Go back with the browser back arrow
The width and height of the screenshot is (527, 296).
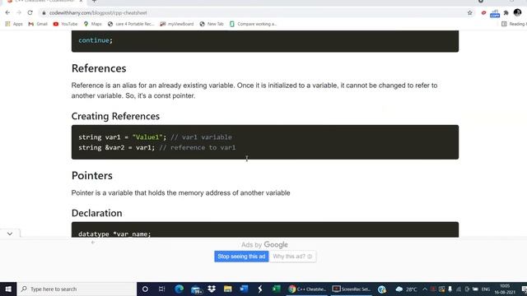coord(7,13)
